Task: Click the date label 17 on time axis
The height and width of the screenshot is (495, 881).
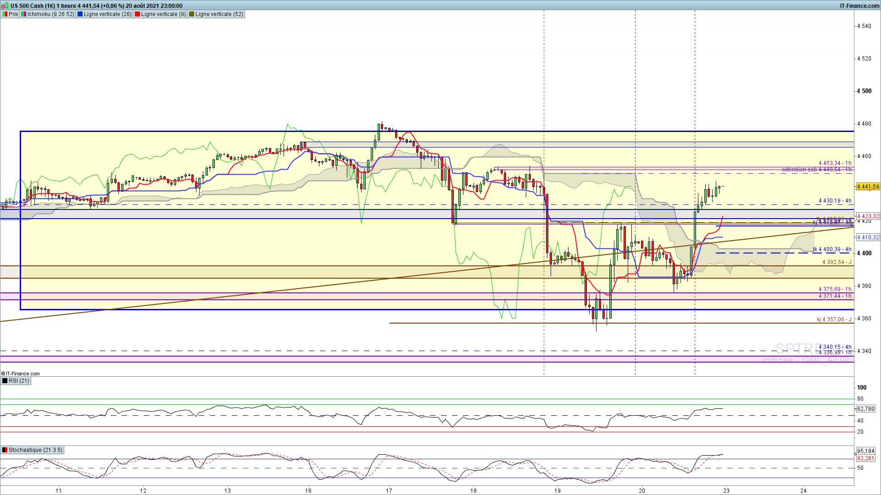Action: tap(389, 491)
